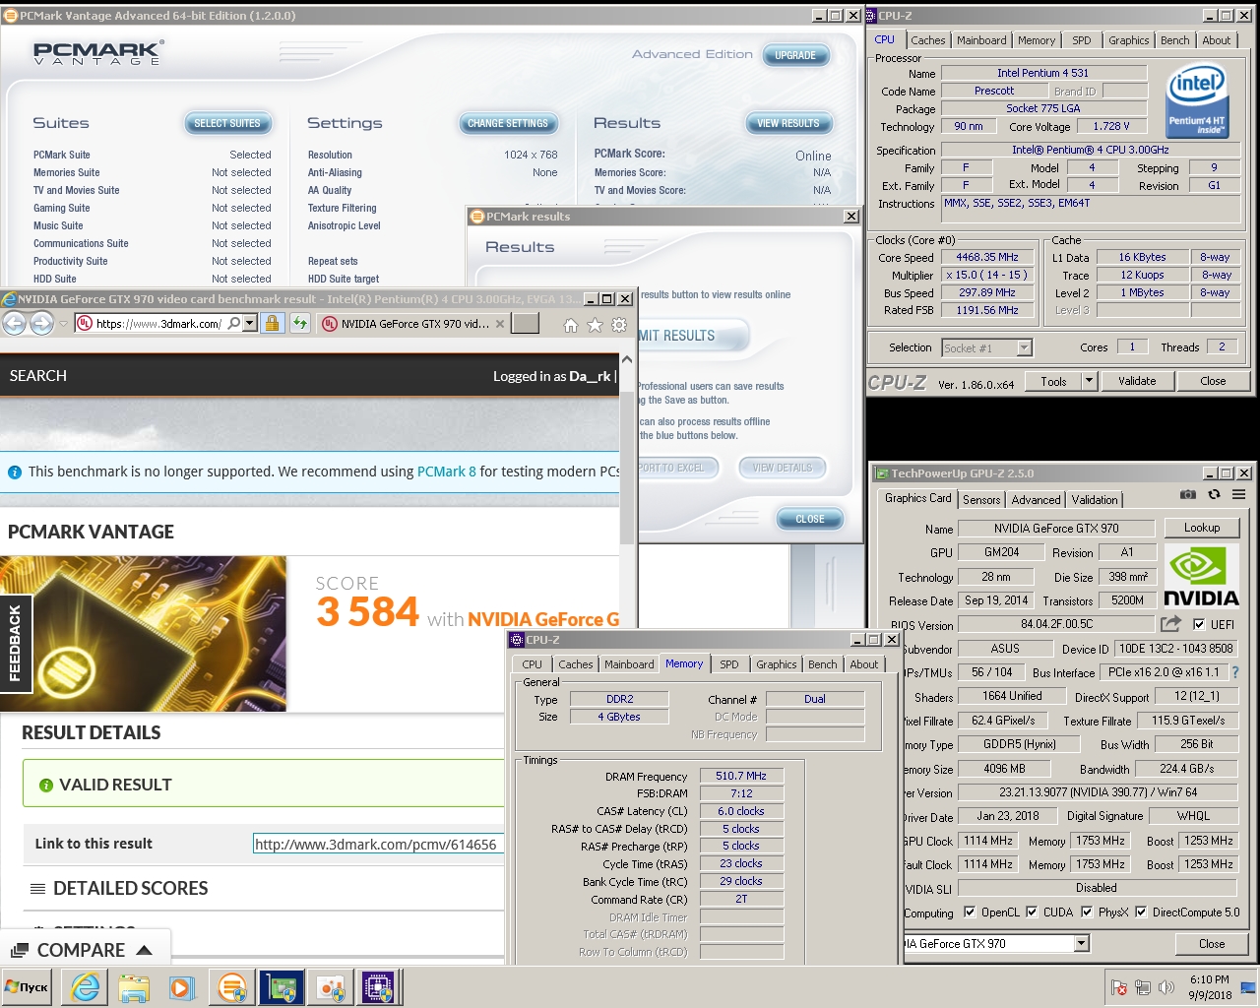This screenshot has width=1260, height=1008.
Task: Click the SEARCH link on 3dmark page
Action: click(x=38, y=375)
